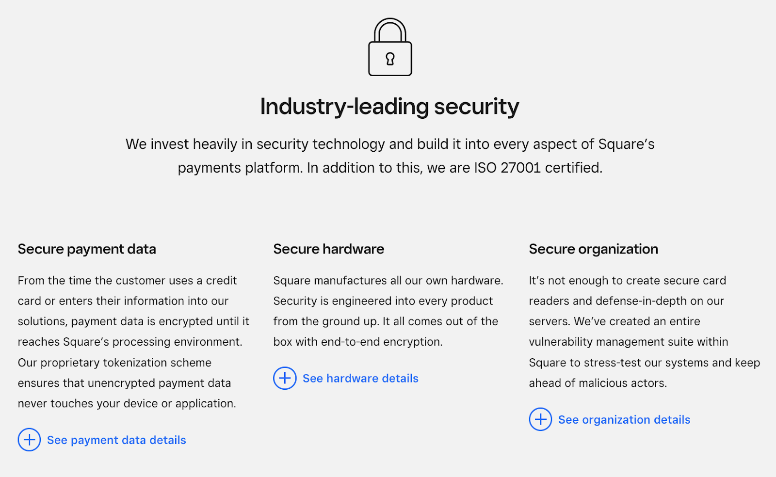776x477 pixels.
Task: Select the See organization details link
Action: tap(624, 420)
